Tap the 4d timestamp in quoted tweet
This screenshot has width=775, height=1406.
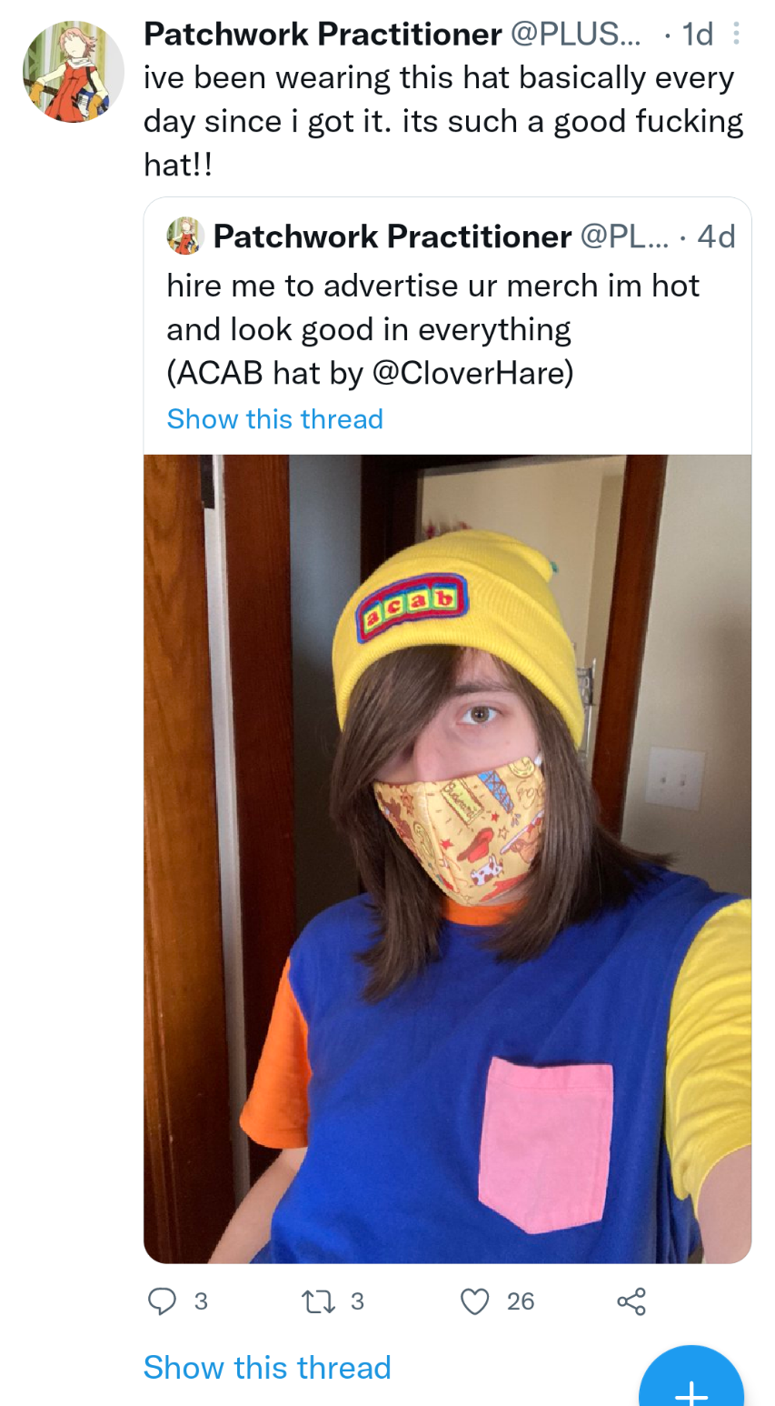(716, 236)
